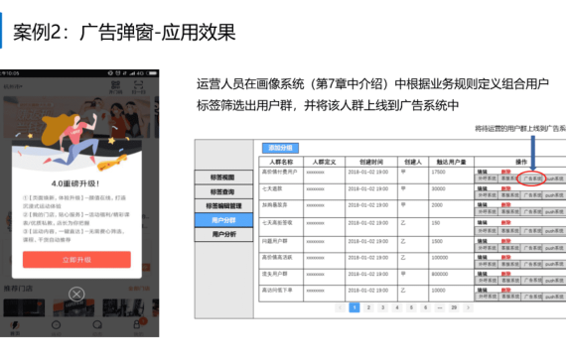The image size is (566, 357).
Task: Click 删除 for 七天退款 row
Action: [x=505, y=188]
